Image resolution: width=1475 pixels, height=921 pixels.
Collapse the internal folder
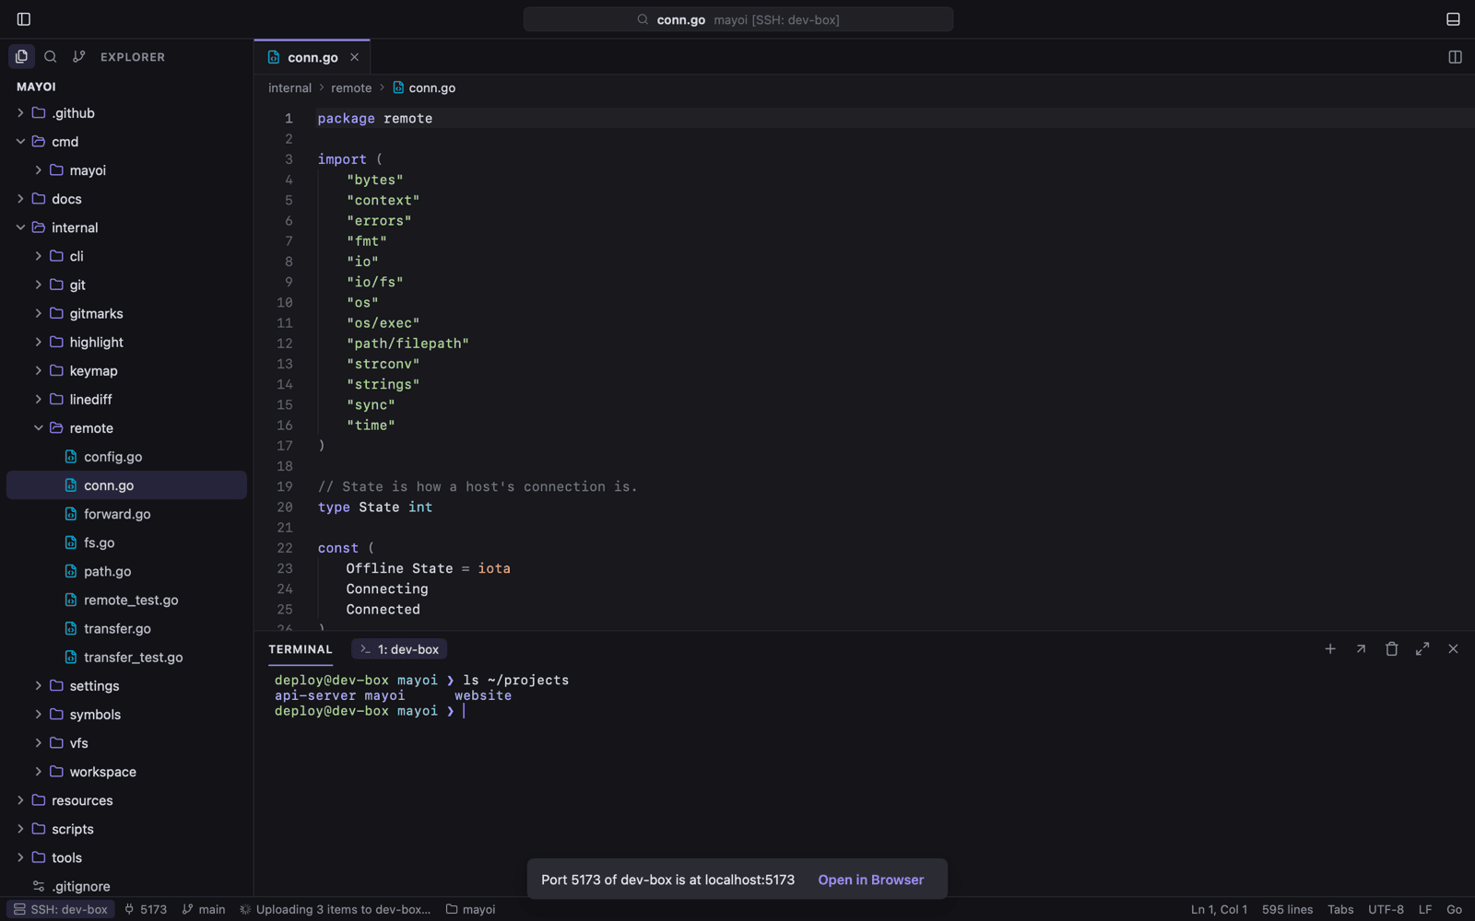click(126, 227)
